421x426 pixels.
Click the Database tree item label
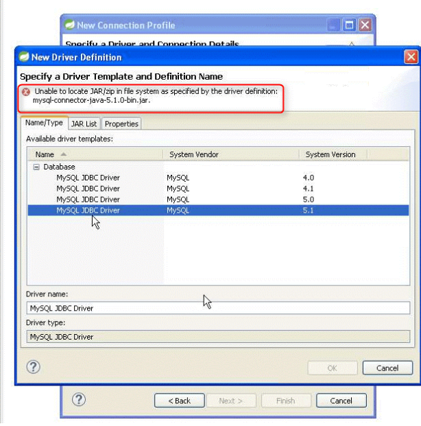[x=59, y=167]
